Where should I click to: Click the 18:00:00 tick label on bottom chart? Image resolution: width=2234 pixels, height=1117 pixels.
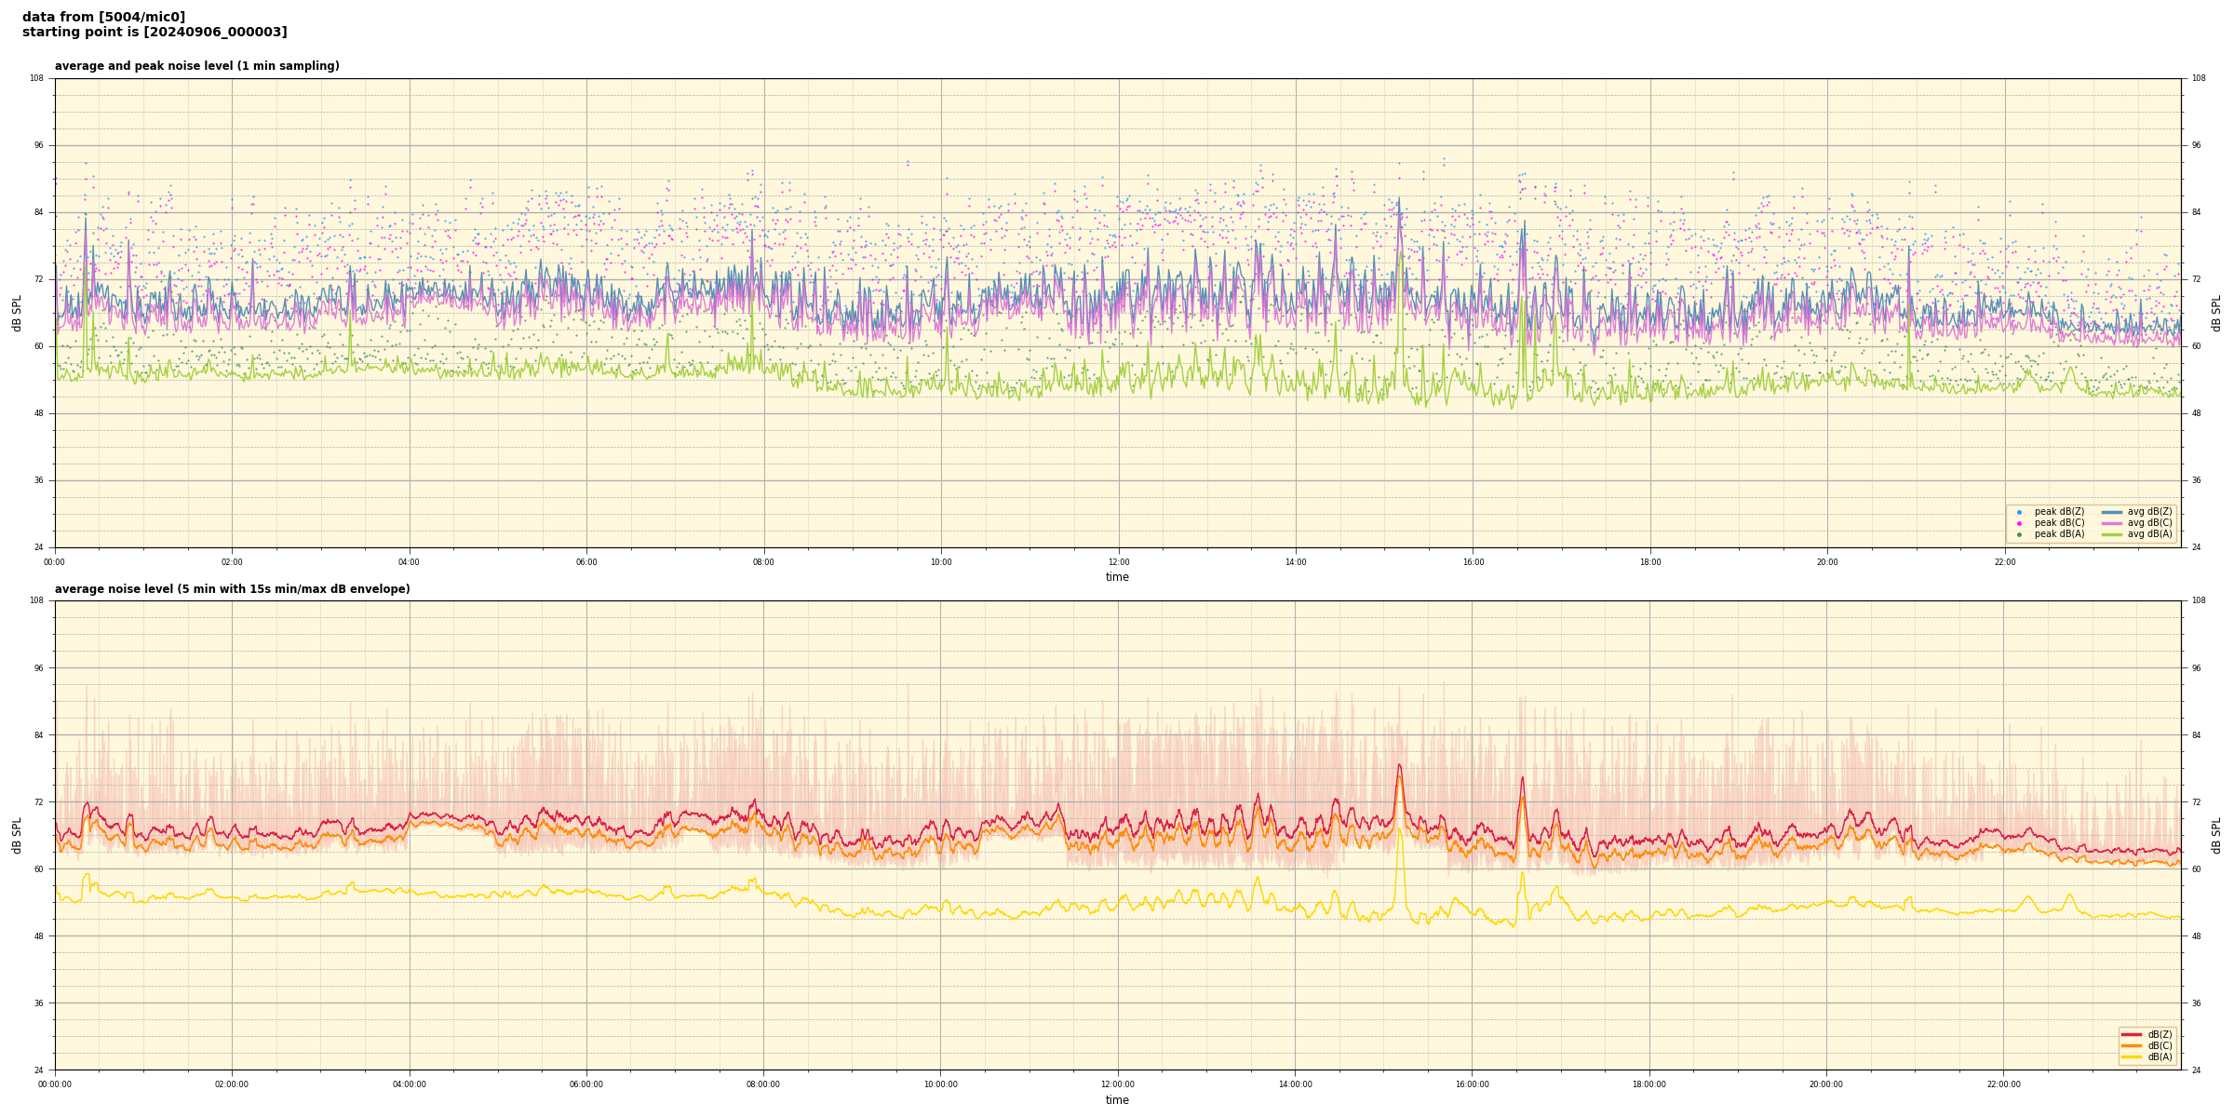point(1649,1084)
